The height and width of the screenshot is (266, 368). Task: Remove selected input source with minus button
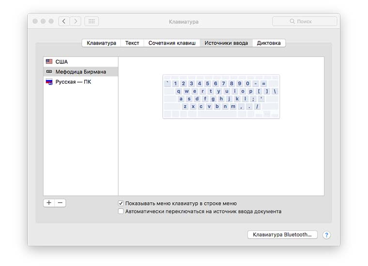click(x=60, y=203)
